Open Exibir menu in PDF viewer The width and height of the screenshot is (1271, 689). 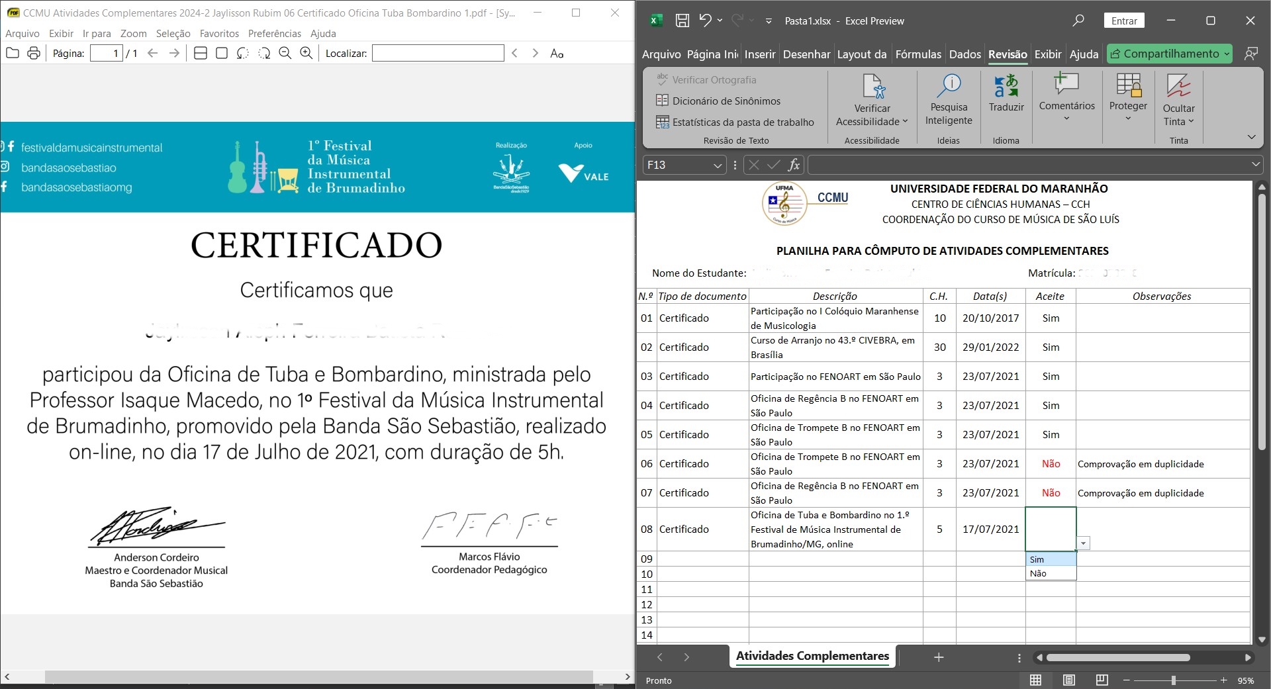point(62,33)
